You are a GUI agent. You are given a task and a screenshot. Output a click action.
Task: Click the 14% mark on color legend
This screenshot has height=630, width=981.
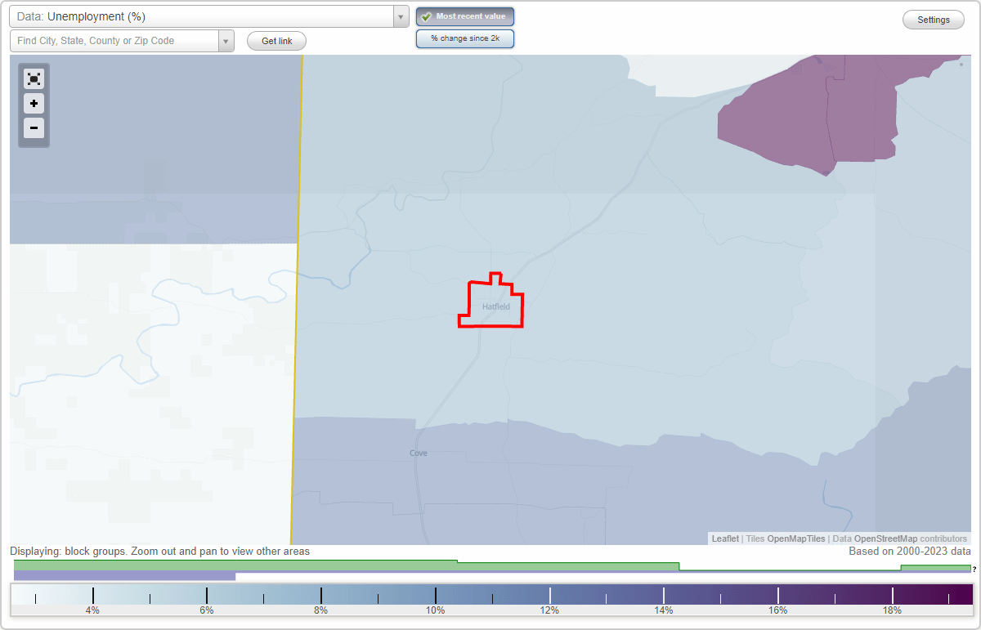pyautogui.click(x=664, y=610)
